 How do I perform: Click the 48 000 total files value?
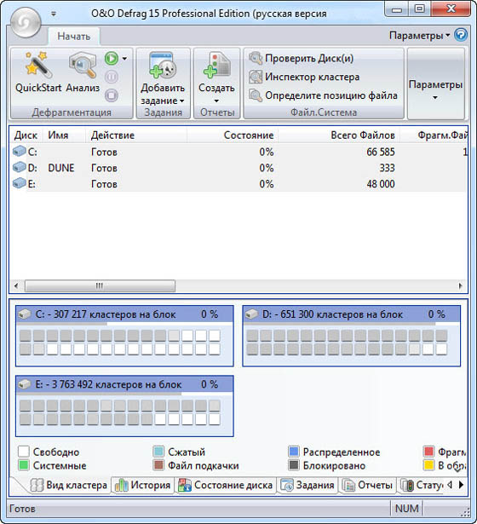click(x=381, y=184)
